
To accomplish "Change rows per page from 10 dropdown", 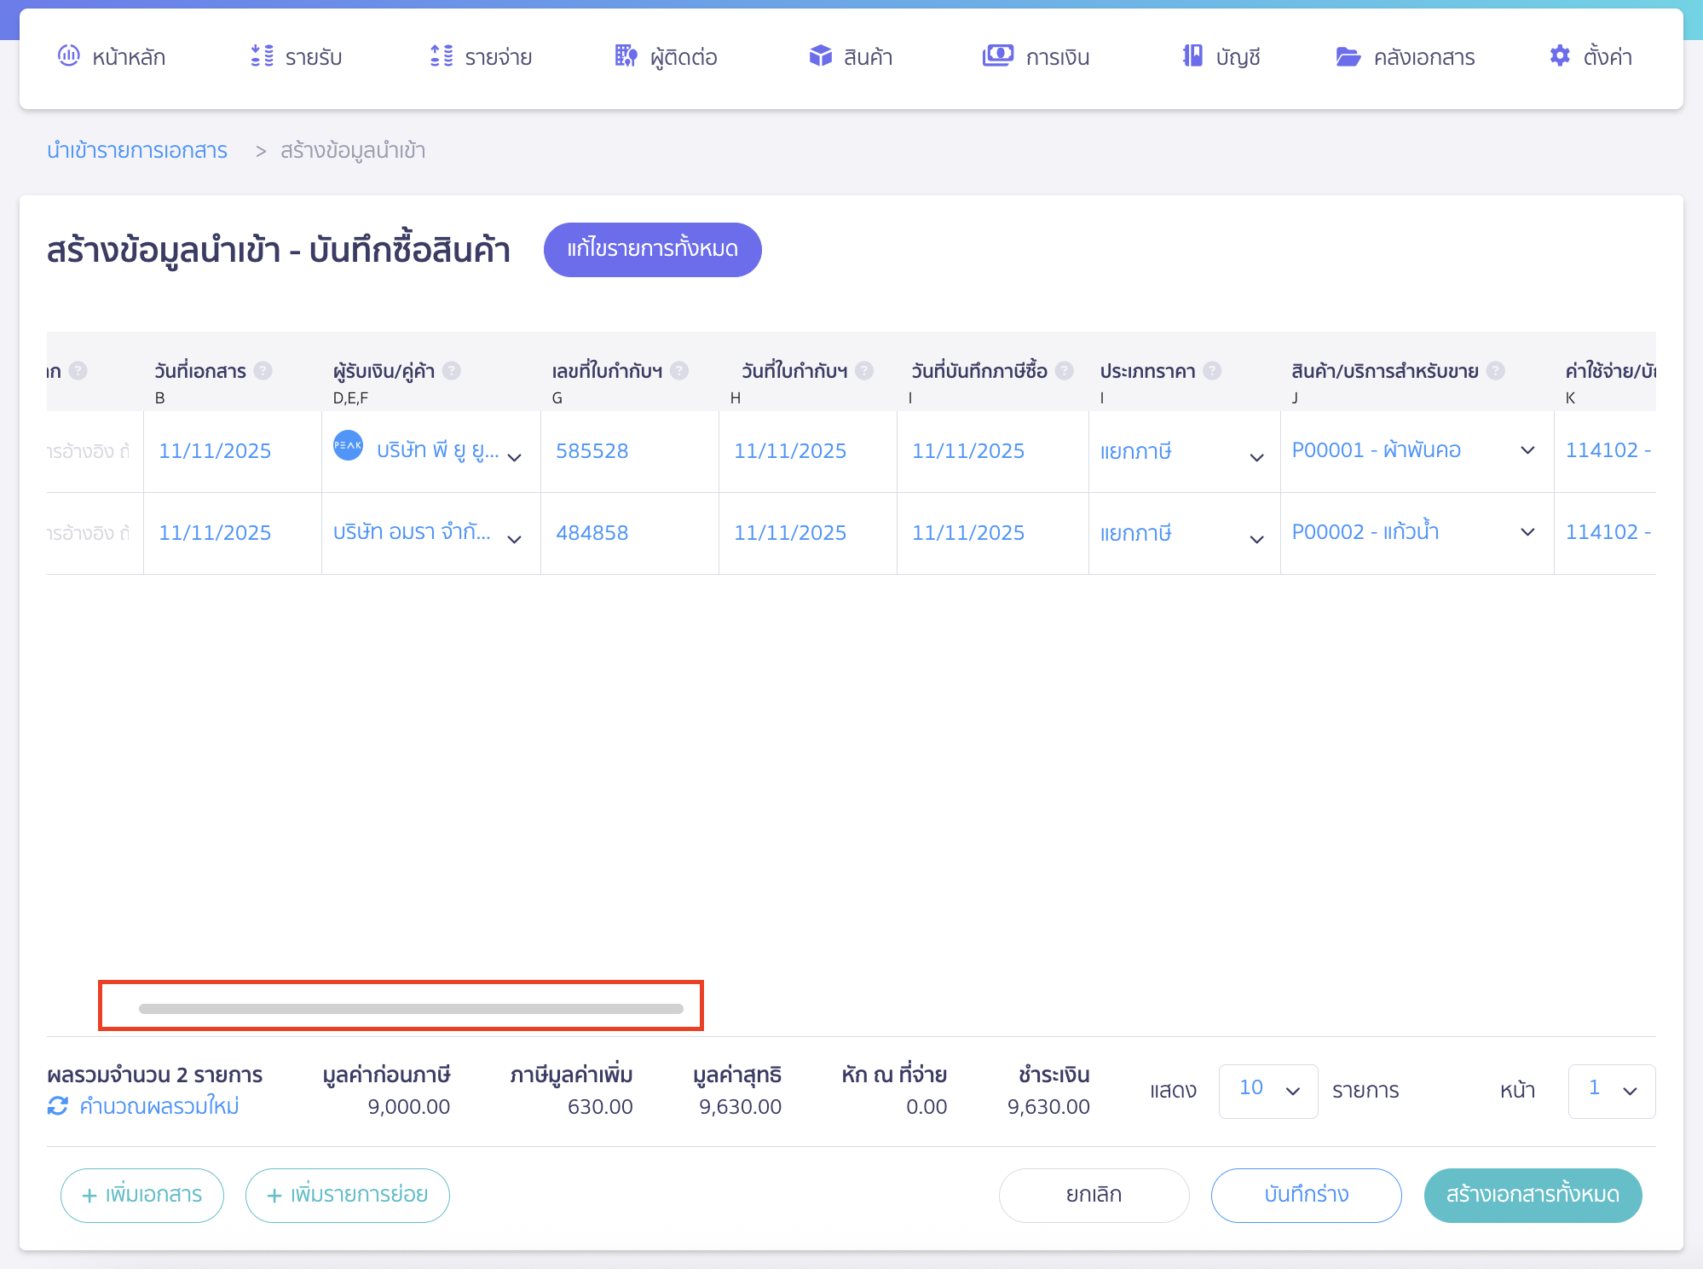I will click(x=1268, y=1091).
